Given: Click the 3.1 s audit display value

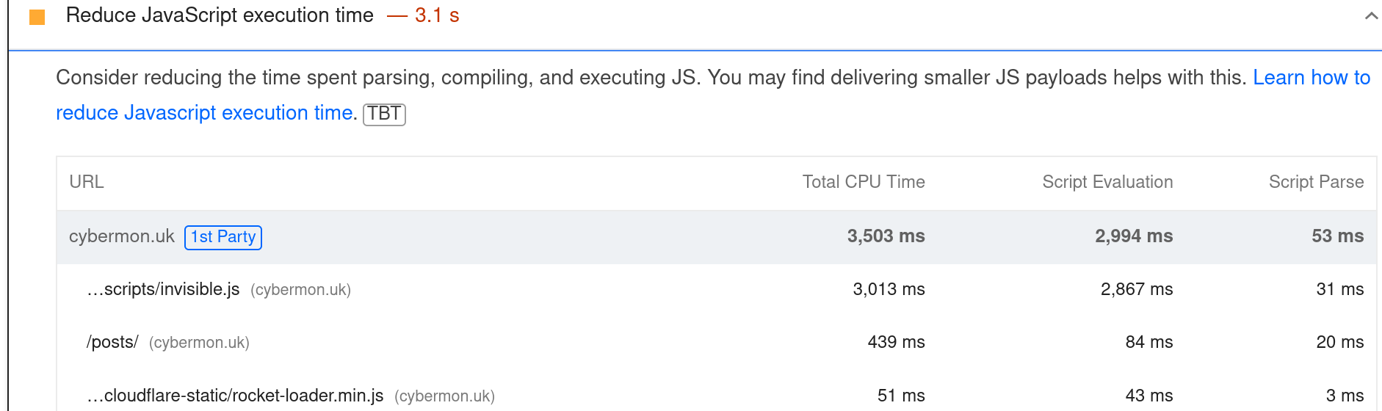Looking at the screenshot, I should pos(437,15).
